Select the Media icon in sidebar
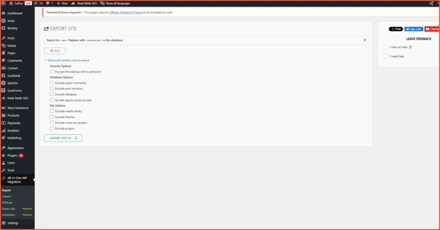Viewport: 440px width, 230px height. tap(3, 46)
